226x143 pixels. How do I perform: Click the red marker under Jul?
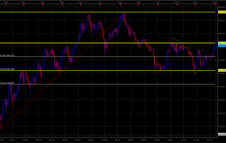(100, 5)
